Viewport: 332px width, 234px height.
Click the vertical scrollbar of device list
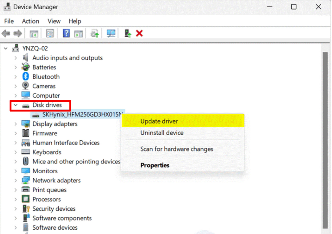(325, 140)
